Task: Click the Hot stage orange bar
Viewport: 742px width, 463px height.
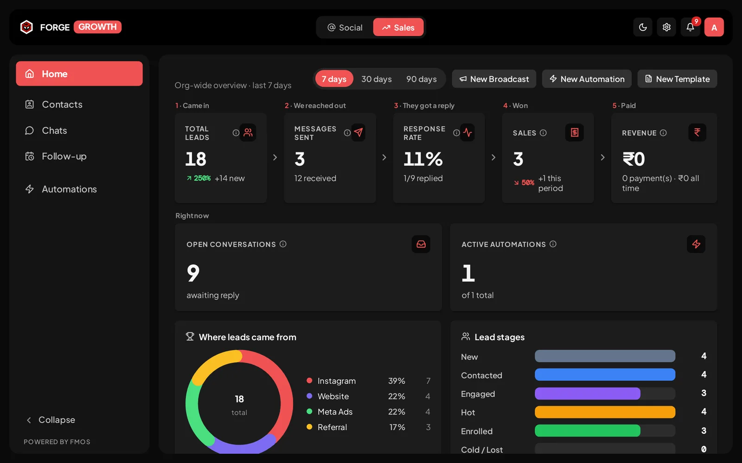Action: [605, 412]
